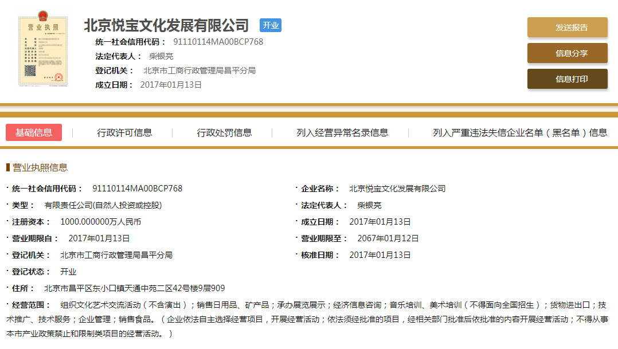Click the 营业执照信息 section heading

[x=40, y=167]
